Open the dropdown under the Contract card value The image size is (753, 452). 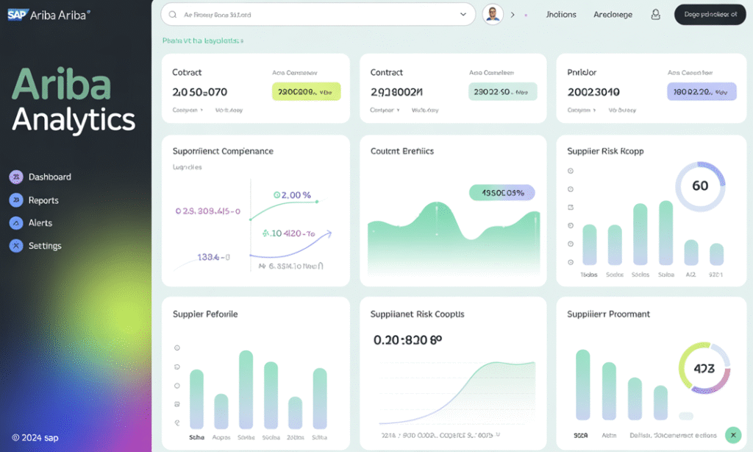385,110
